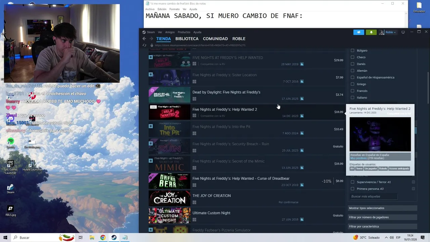Screen dimensions: 430x242
Task: Open Dead by Daylight: Five Nights at Freddy's
Action: [246, 95]
